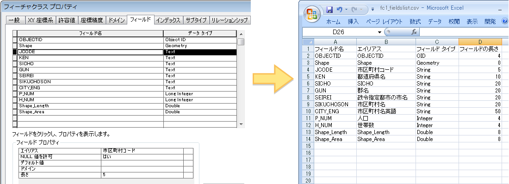The width and height of the screenshot is (509, 184).
Task: Click the fields list scrollbar thumb
Action: pyautogui.click(x=241, y=42)
